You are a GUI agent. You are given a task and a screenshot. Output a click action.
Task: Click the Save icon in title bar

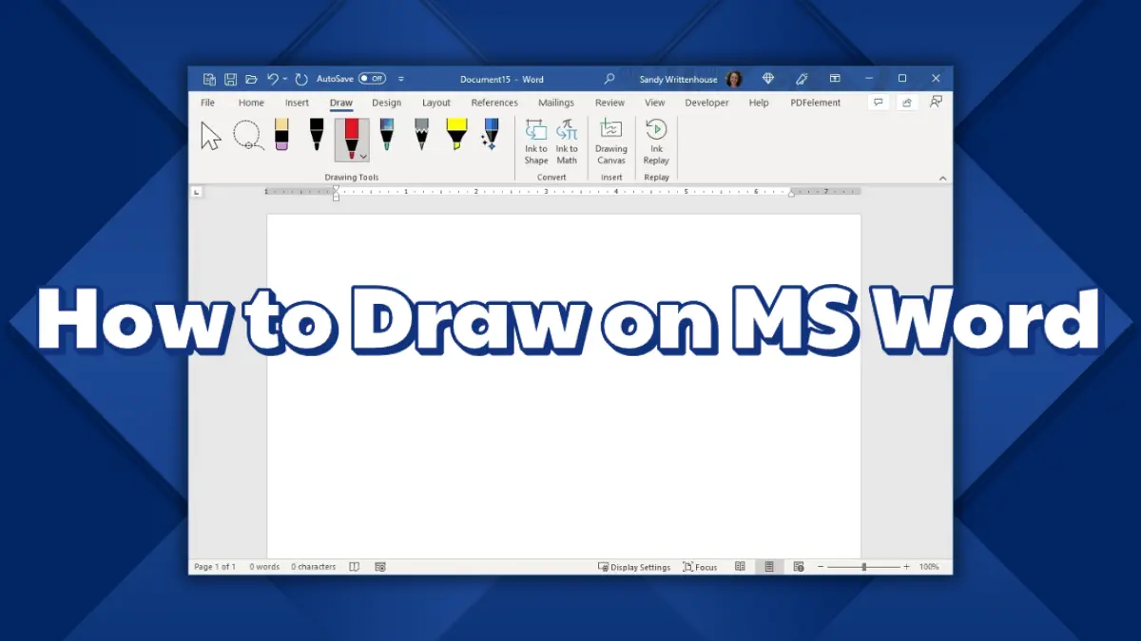(x=230, y=80)
